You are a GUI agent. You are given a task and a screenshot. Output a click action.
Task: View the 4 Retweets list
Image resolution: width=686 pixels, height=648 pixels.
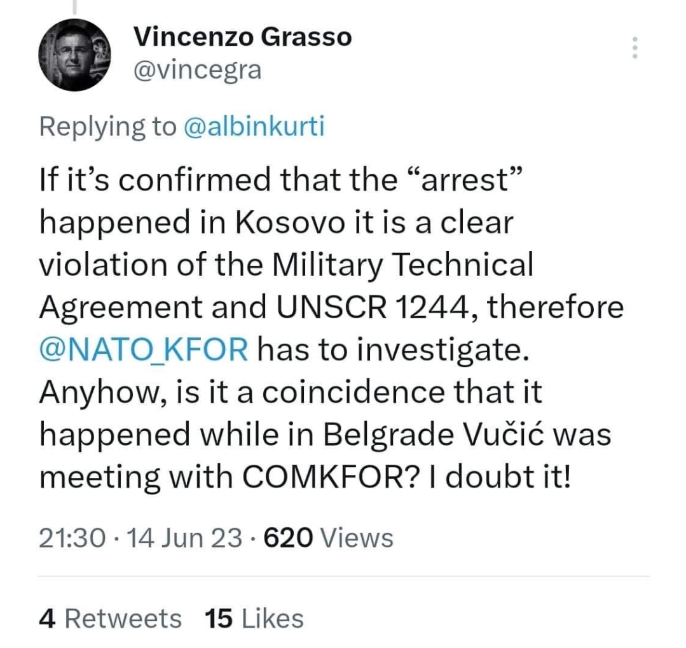[110, 618]
